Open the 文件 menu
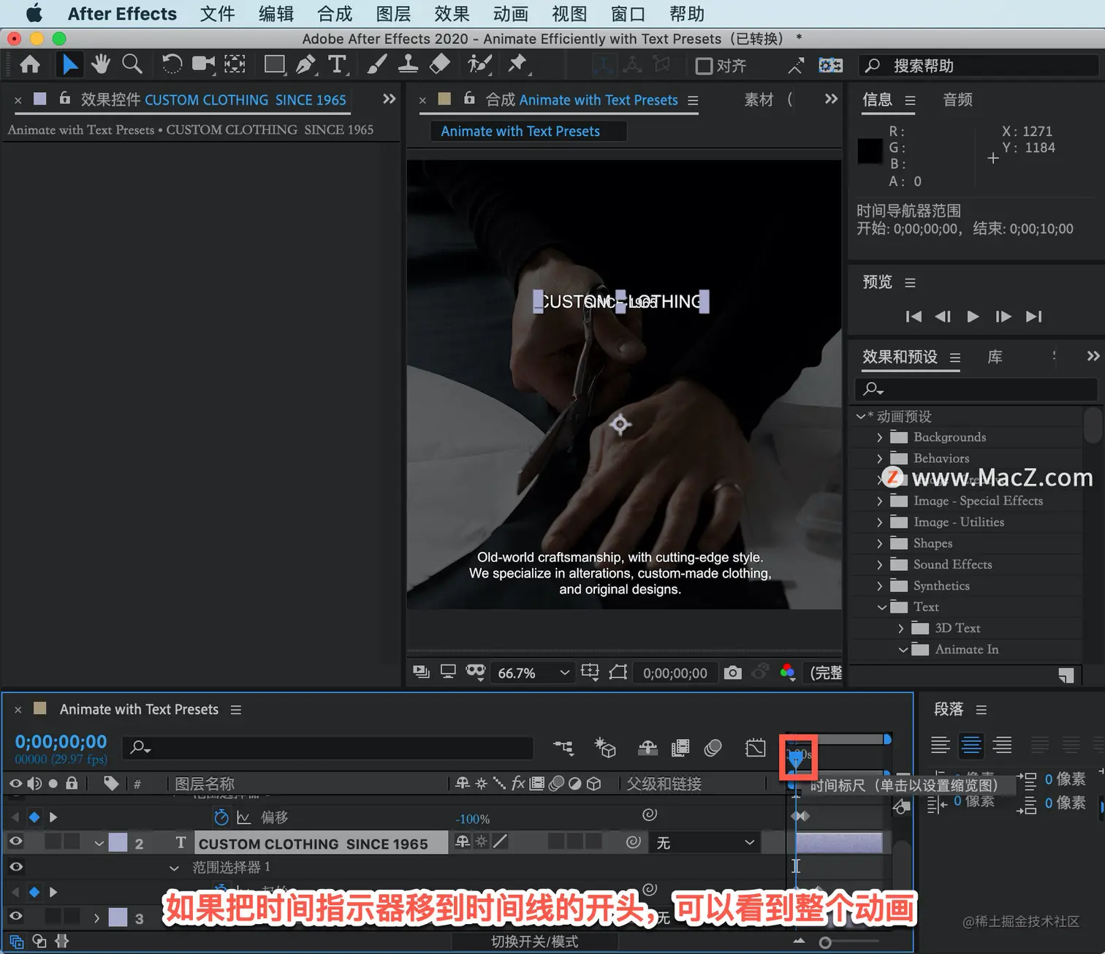The width and height of the screenshot is (1105, 954). tap(217, 14)
